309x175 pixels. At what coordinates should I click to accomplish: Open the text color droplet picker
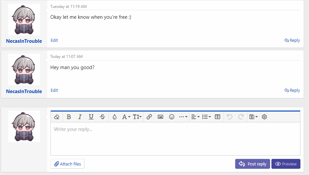pyautogui.click(x=115, y=117)
